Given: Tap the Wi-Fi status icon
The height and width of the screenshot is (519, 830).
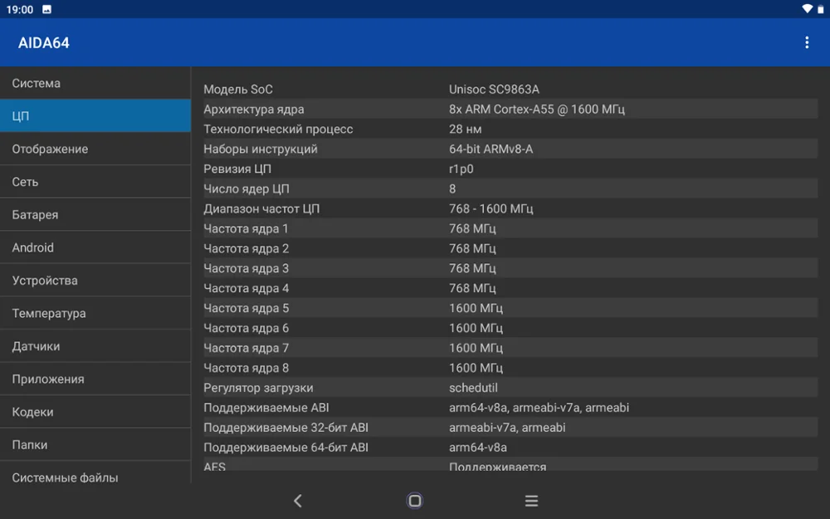Looking at the screenshot, I should click(807, 9).
